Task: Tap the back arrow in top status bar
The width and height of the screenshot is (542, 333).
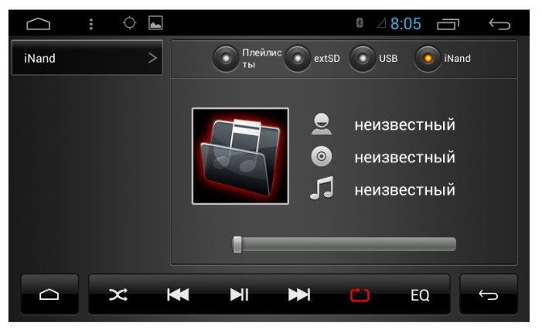Action: [499, 24]
